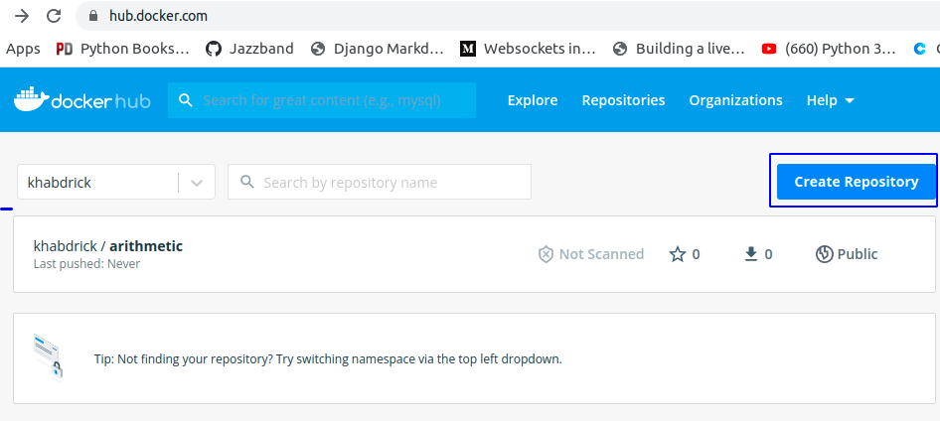940x421 pixels.
Task: Click the download count icon on arithmetic
Action: click(x=751, y=254)
